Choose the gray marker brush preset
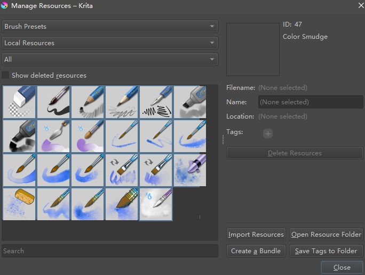 click(190, 102)
